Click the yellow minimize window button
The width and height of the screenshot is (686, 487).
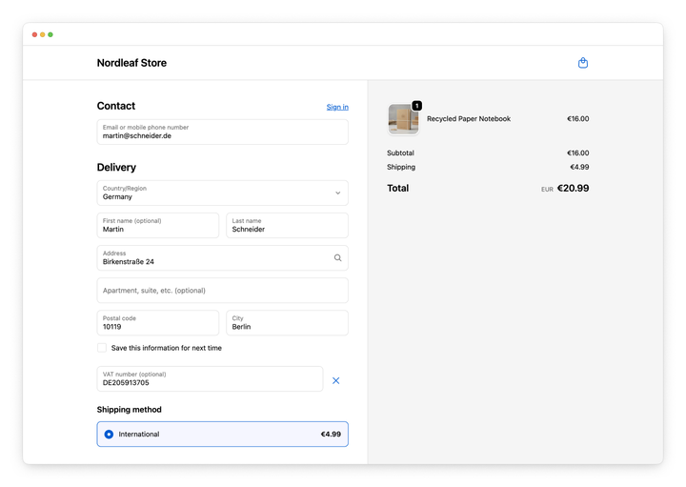(43, 34)
